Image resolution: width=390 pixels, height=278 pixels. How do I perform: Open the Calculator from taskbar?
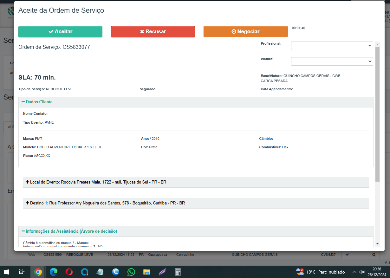click(178, 272)
